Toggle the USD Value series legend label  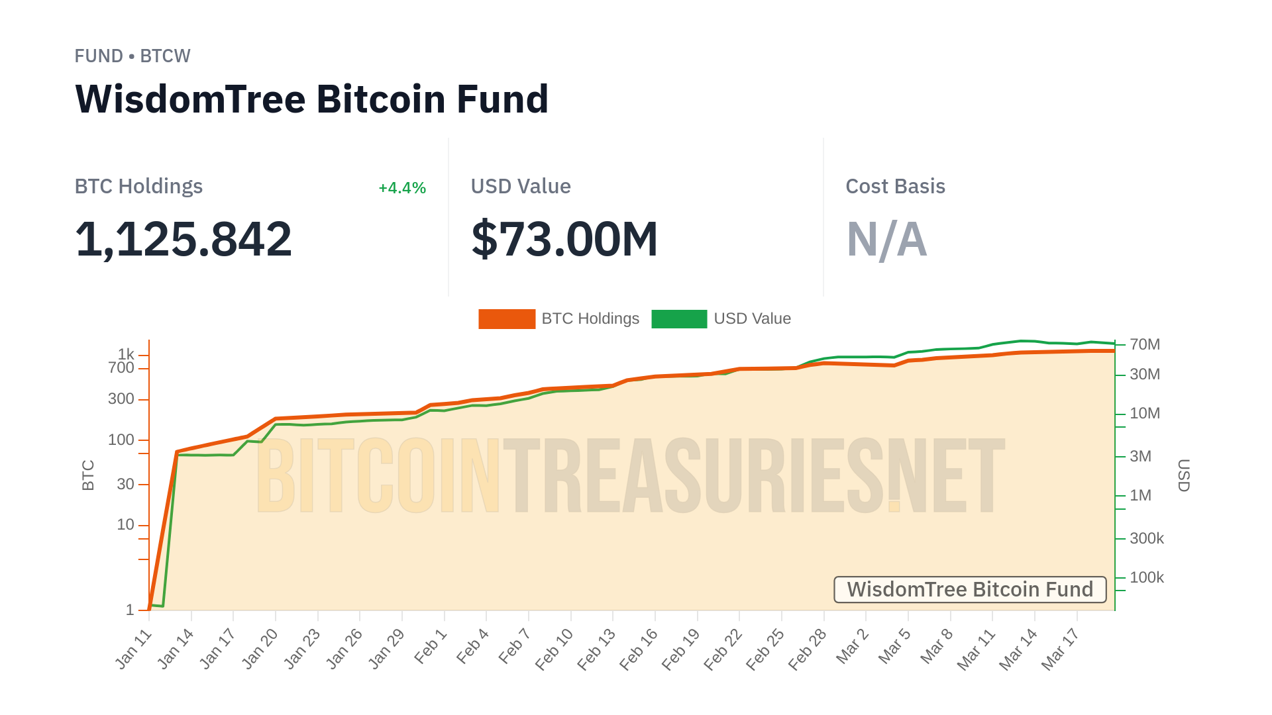[752, 319]
